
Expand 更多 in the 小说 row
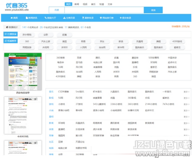coord(187,110)
